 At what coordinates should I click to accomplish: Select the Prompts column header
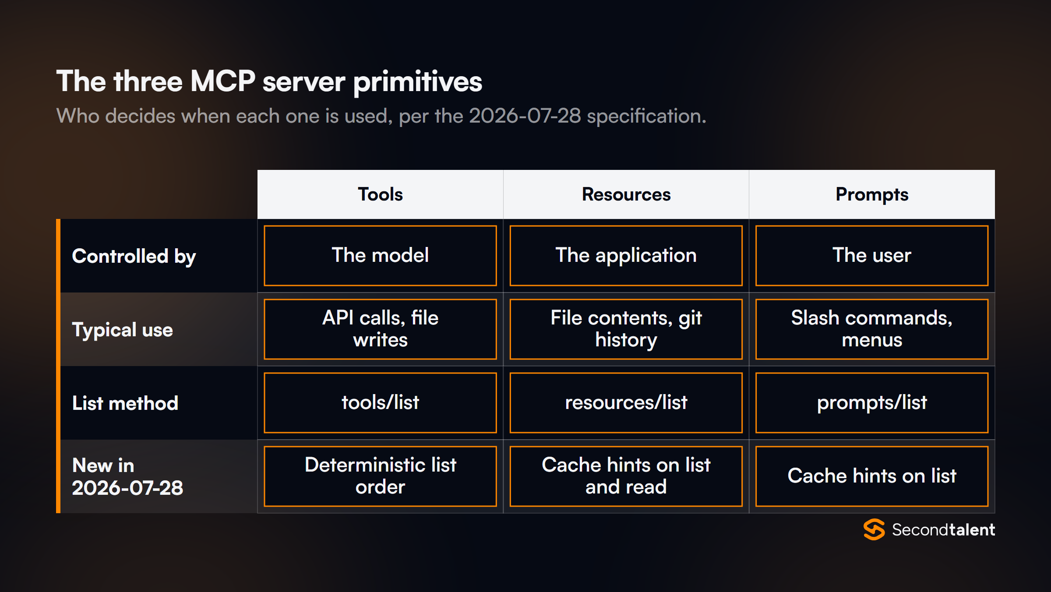872,194
